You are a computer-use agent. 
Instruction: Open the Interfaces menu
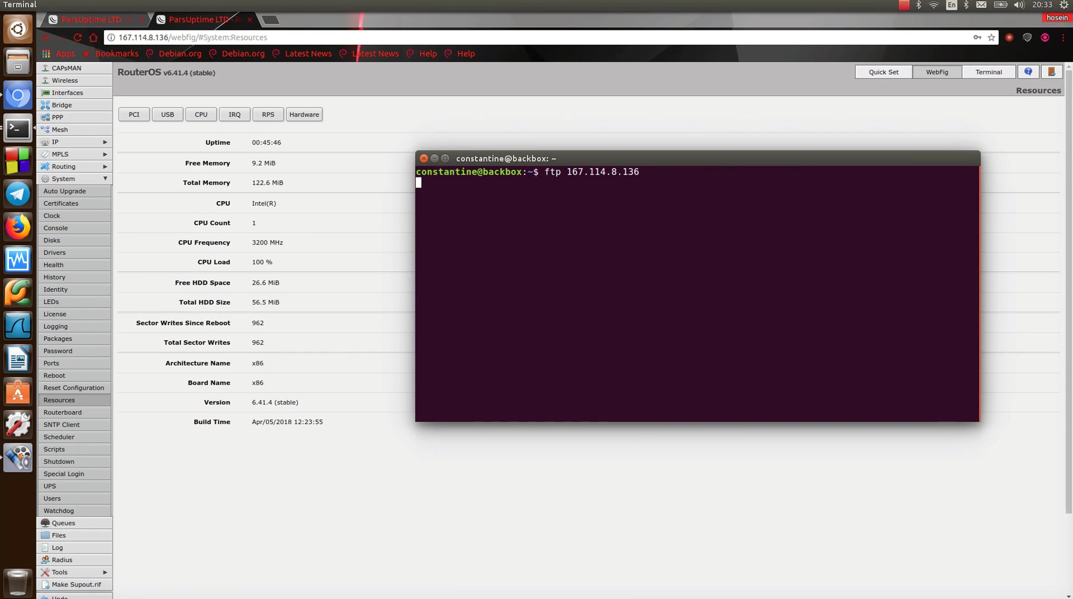point(74,93)
